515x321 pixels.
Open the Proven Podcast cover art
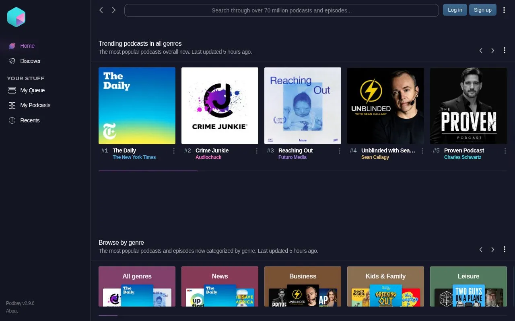pyautogui.click(x=468, y=106)
